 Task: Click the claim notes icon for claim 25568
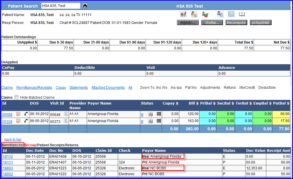18,114
